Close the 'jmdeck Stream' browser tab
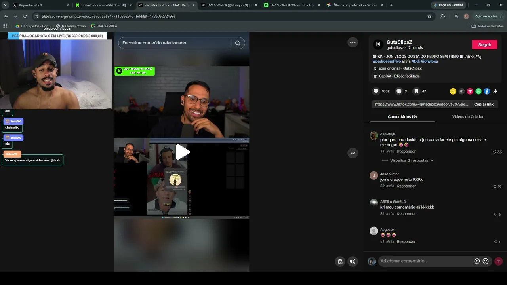507x285 pixels. 131,5
